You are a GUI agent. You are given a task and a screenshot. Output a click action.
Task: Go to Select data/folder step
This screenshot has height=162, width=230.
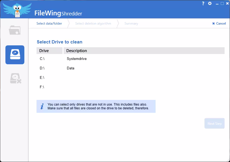(x=49, y=23)
